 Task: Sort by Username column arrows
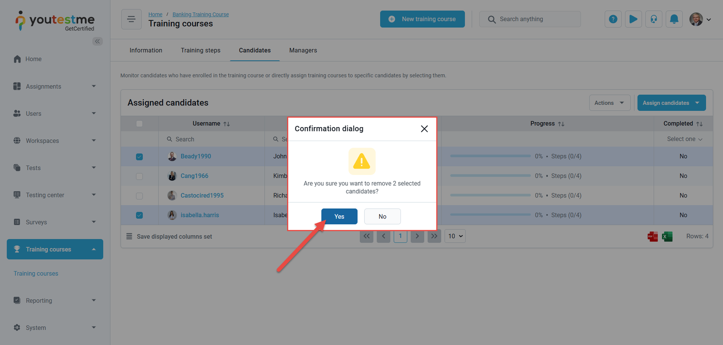(227, 124)
